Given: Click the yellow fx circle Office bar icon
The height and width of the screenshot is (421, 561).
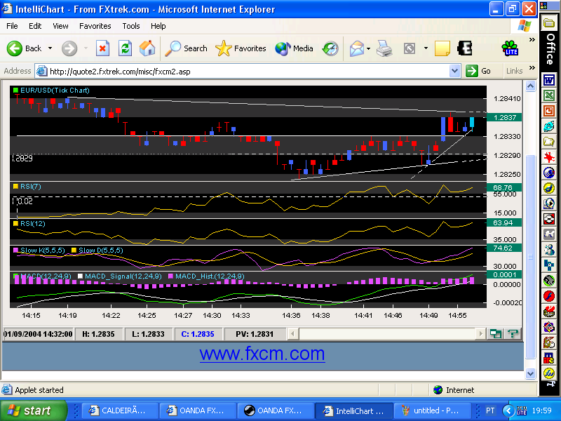Looking at the screenshot, I should 549,373.
